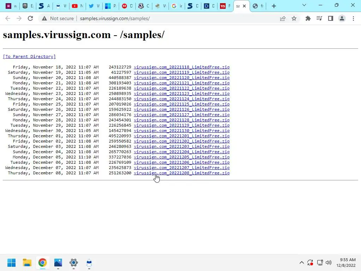Open the Photos app from taskbar

point(58,263)
